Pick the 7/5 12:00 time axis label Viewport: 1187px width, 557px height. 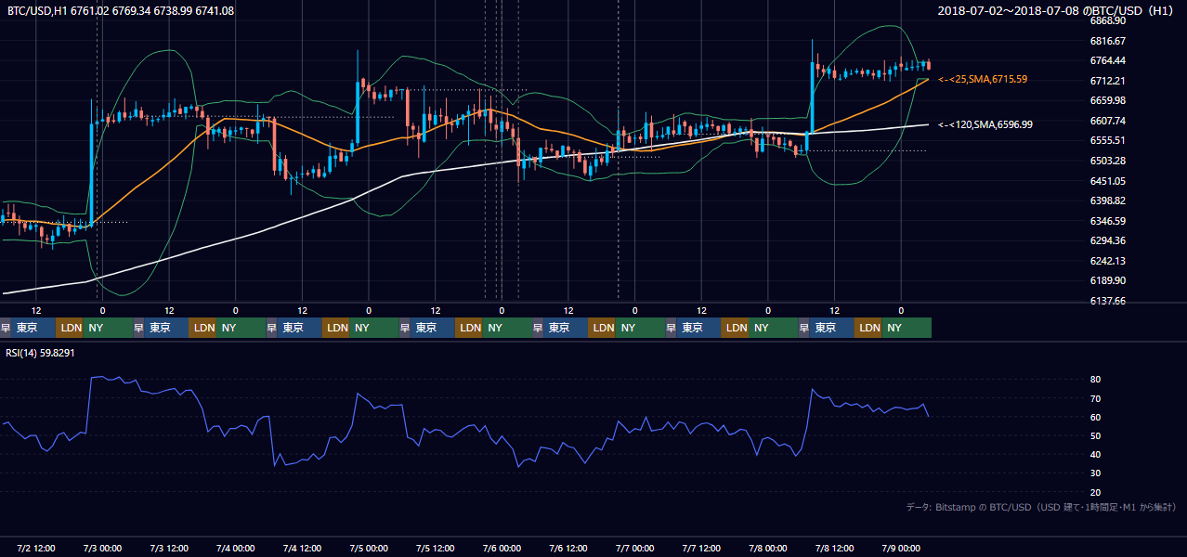pos(437,548)
